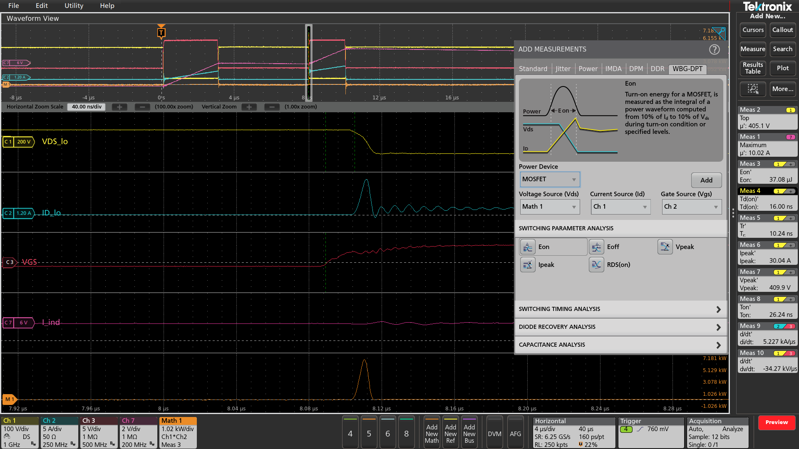The image size is (799, 449).
Task: Click the RDS(on) measurement icon
Action: (x=596, y=265)
